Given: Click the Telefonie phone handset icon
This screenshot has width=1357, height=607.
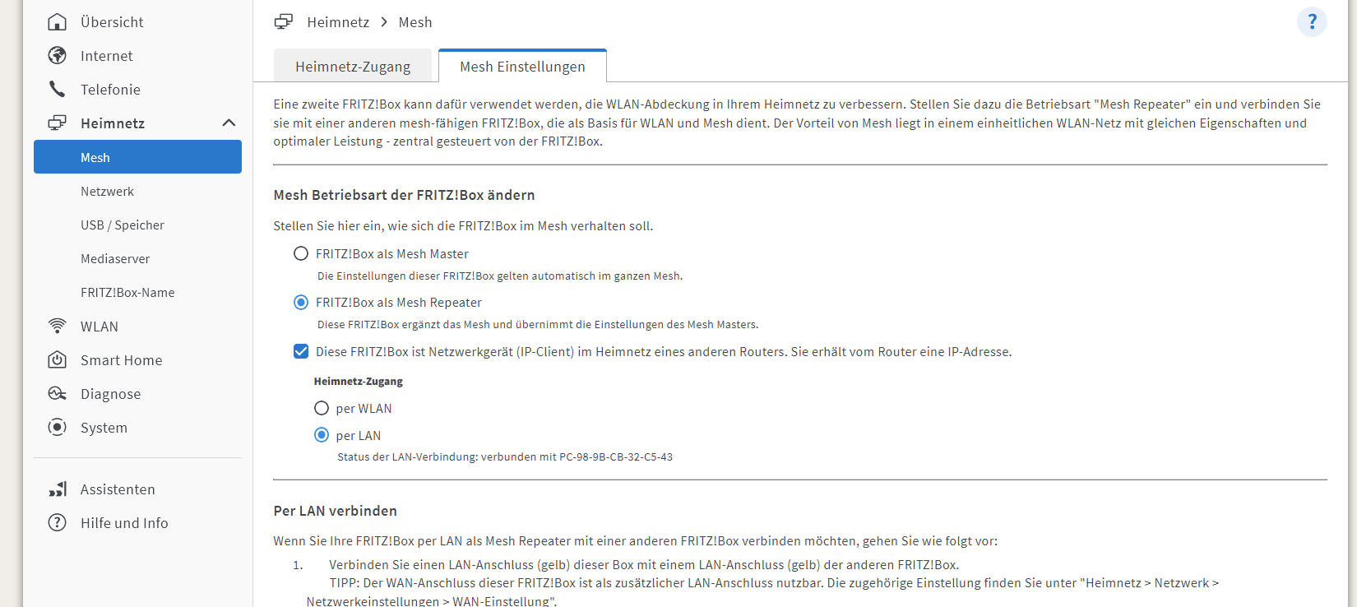Looking at the screenshot, I should pyautogui.click(x=57, y=89).
